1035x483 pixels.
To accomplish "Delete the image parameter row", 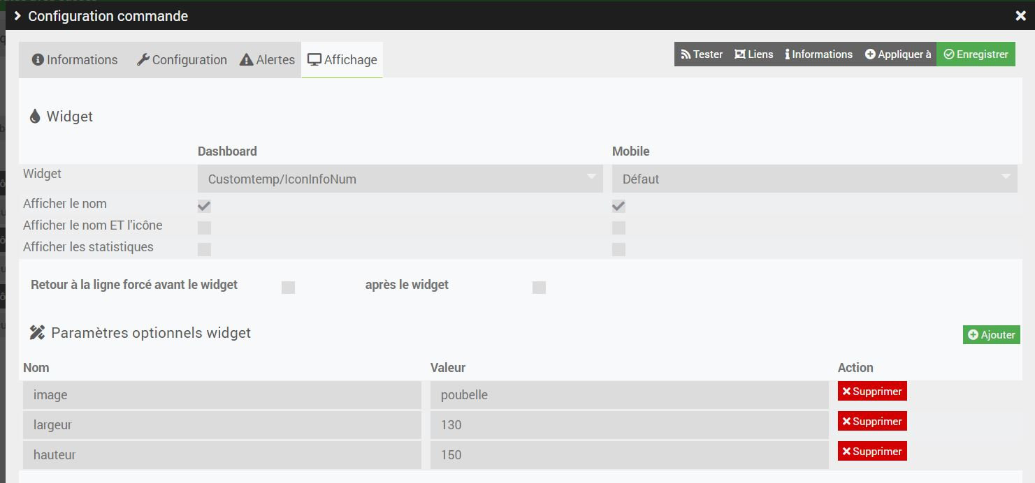I will click(x=872, y=392).
